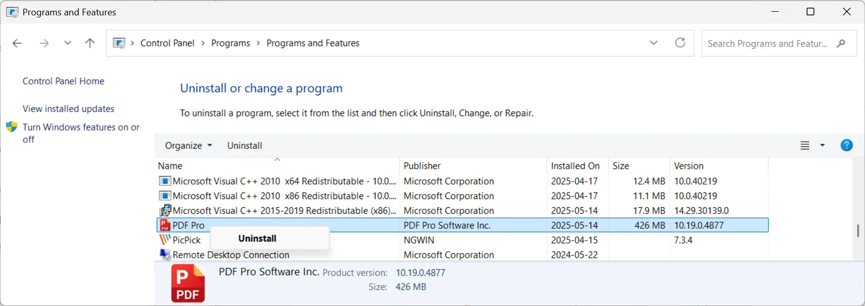Screen dimensions: 865x306
Task: Click product version 10.19.0.4877 in details pane
Action: point(420,273)
